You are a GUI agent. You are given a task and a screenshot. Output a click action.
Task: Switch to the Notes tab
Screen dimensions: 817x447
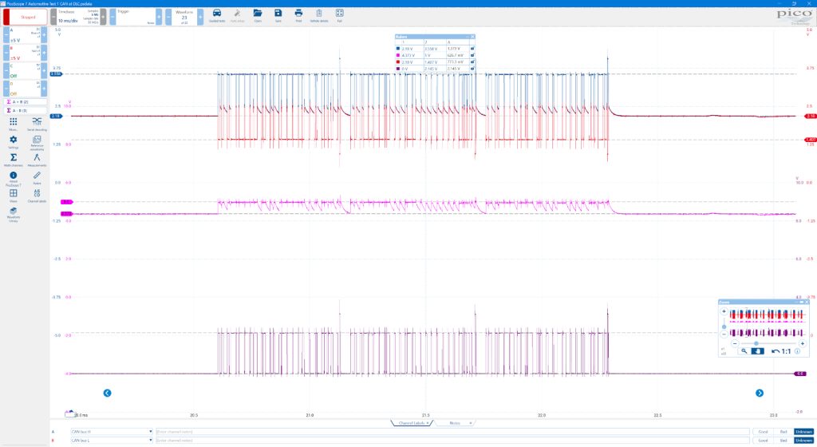(x=455, y=423)
